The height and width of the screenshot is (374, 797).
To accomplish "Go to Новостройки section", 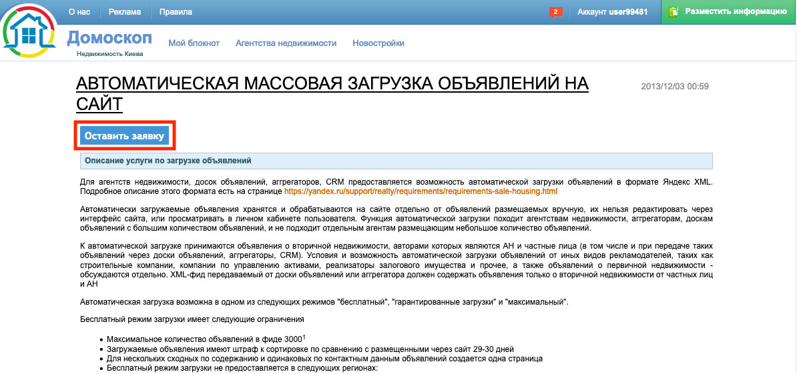I will point(378,43).
